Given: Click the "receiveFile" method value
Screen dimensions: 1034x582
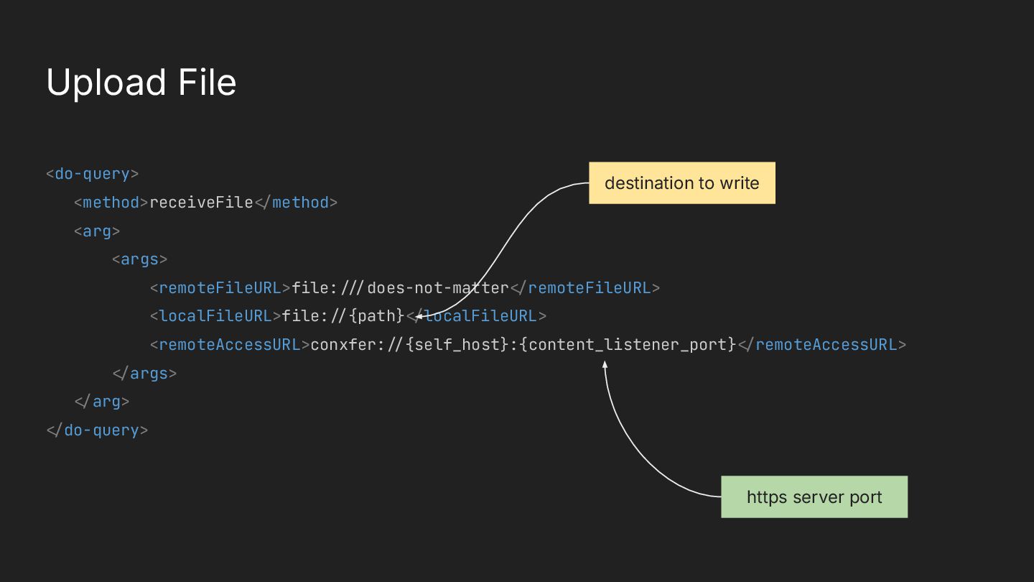Looking at the screenshot, I should click(201, 203).
